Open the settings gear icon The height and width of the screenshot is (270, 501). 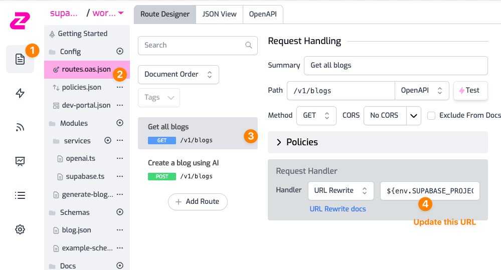coord(20,229)
